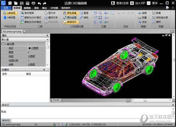Image resolution: width=176 pixels, height=127 pixels.
Task: Open the zoom-out dropdown arrow
Action: pyautogui.click(x=108, y=18)
